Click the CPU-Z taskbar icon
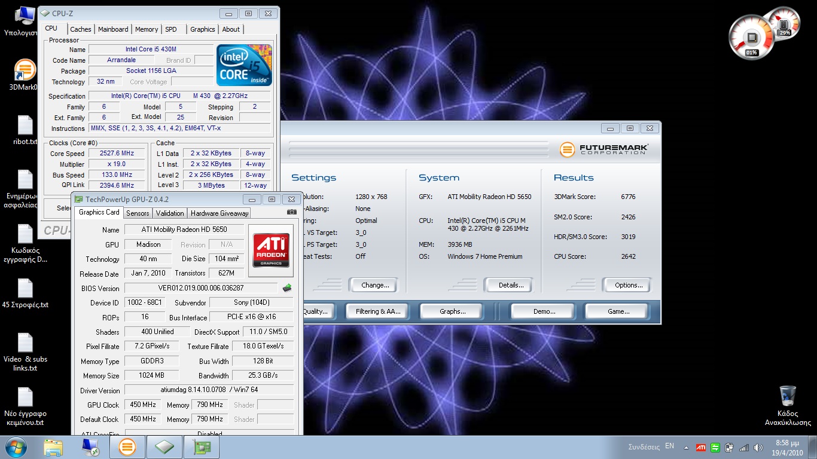The width and height of the screenshot is (817, 459). pos(164,447)
